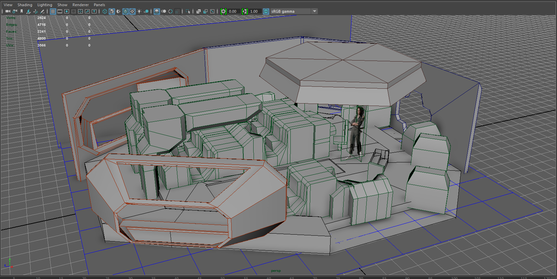Click the Smooth Shade All icon
Image resolution: width=557 pixels, height=279 pixels.
[112, 11]
